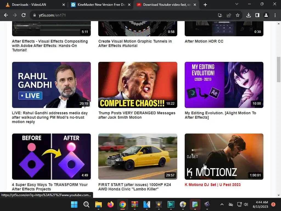Toggle the Chrome side panel
This screenshot has height=211, width=281.
(257, 15)
